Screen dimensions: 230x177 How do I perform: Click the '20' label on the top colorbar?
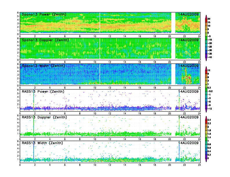[209, 19]
